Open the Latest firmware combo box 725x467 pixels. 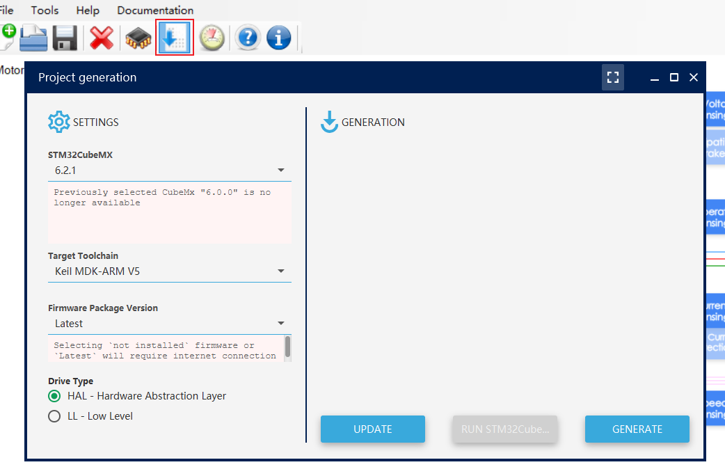[x=170, y=324]
